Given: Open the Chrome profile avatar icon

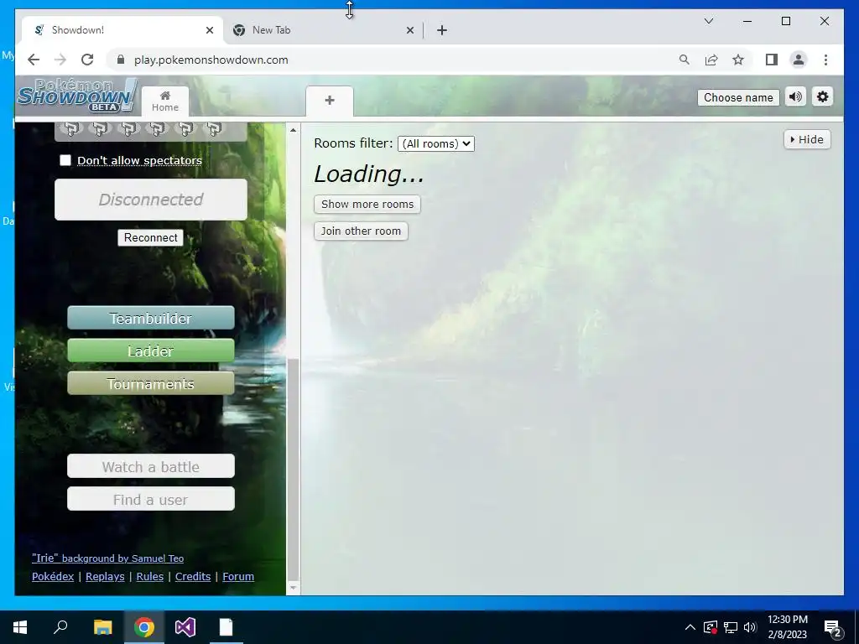Looking at the screenshot, I should [x=799, y=60].
